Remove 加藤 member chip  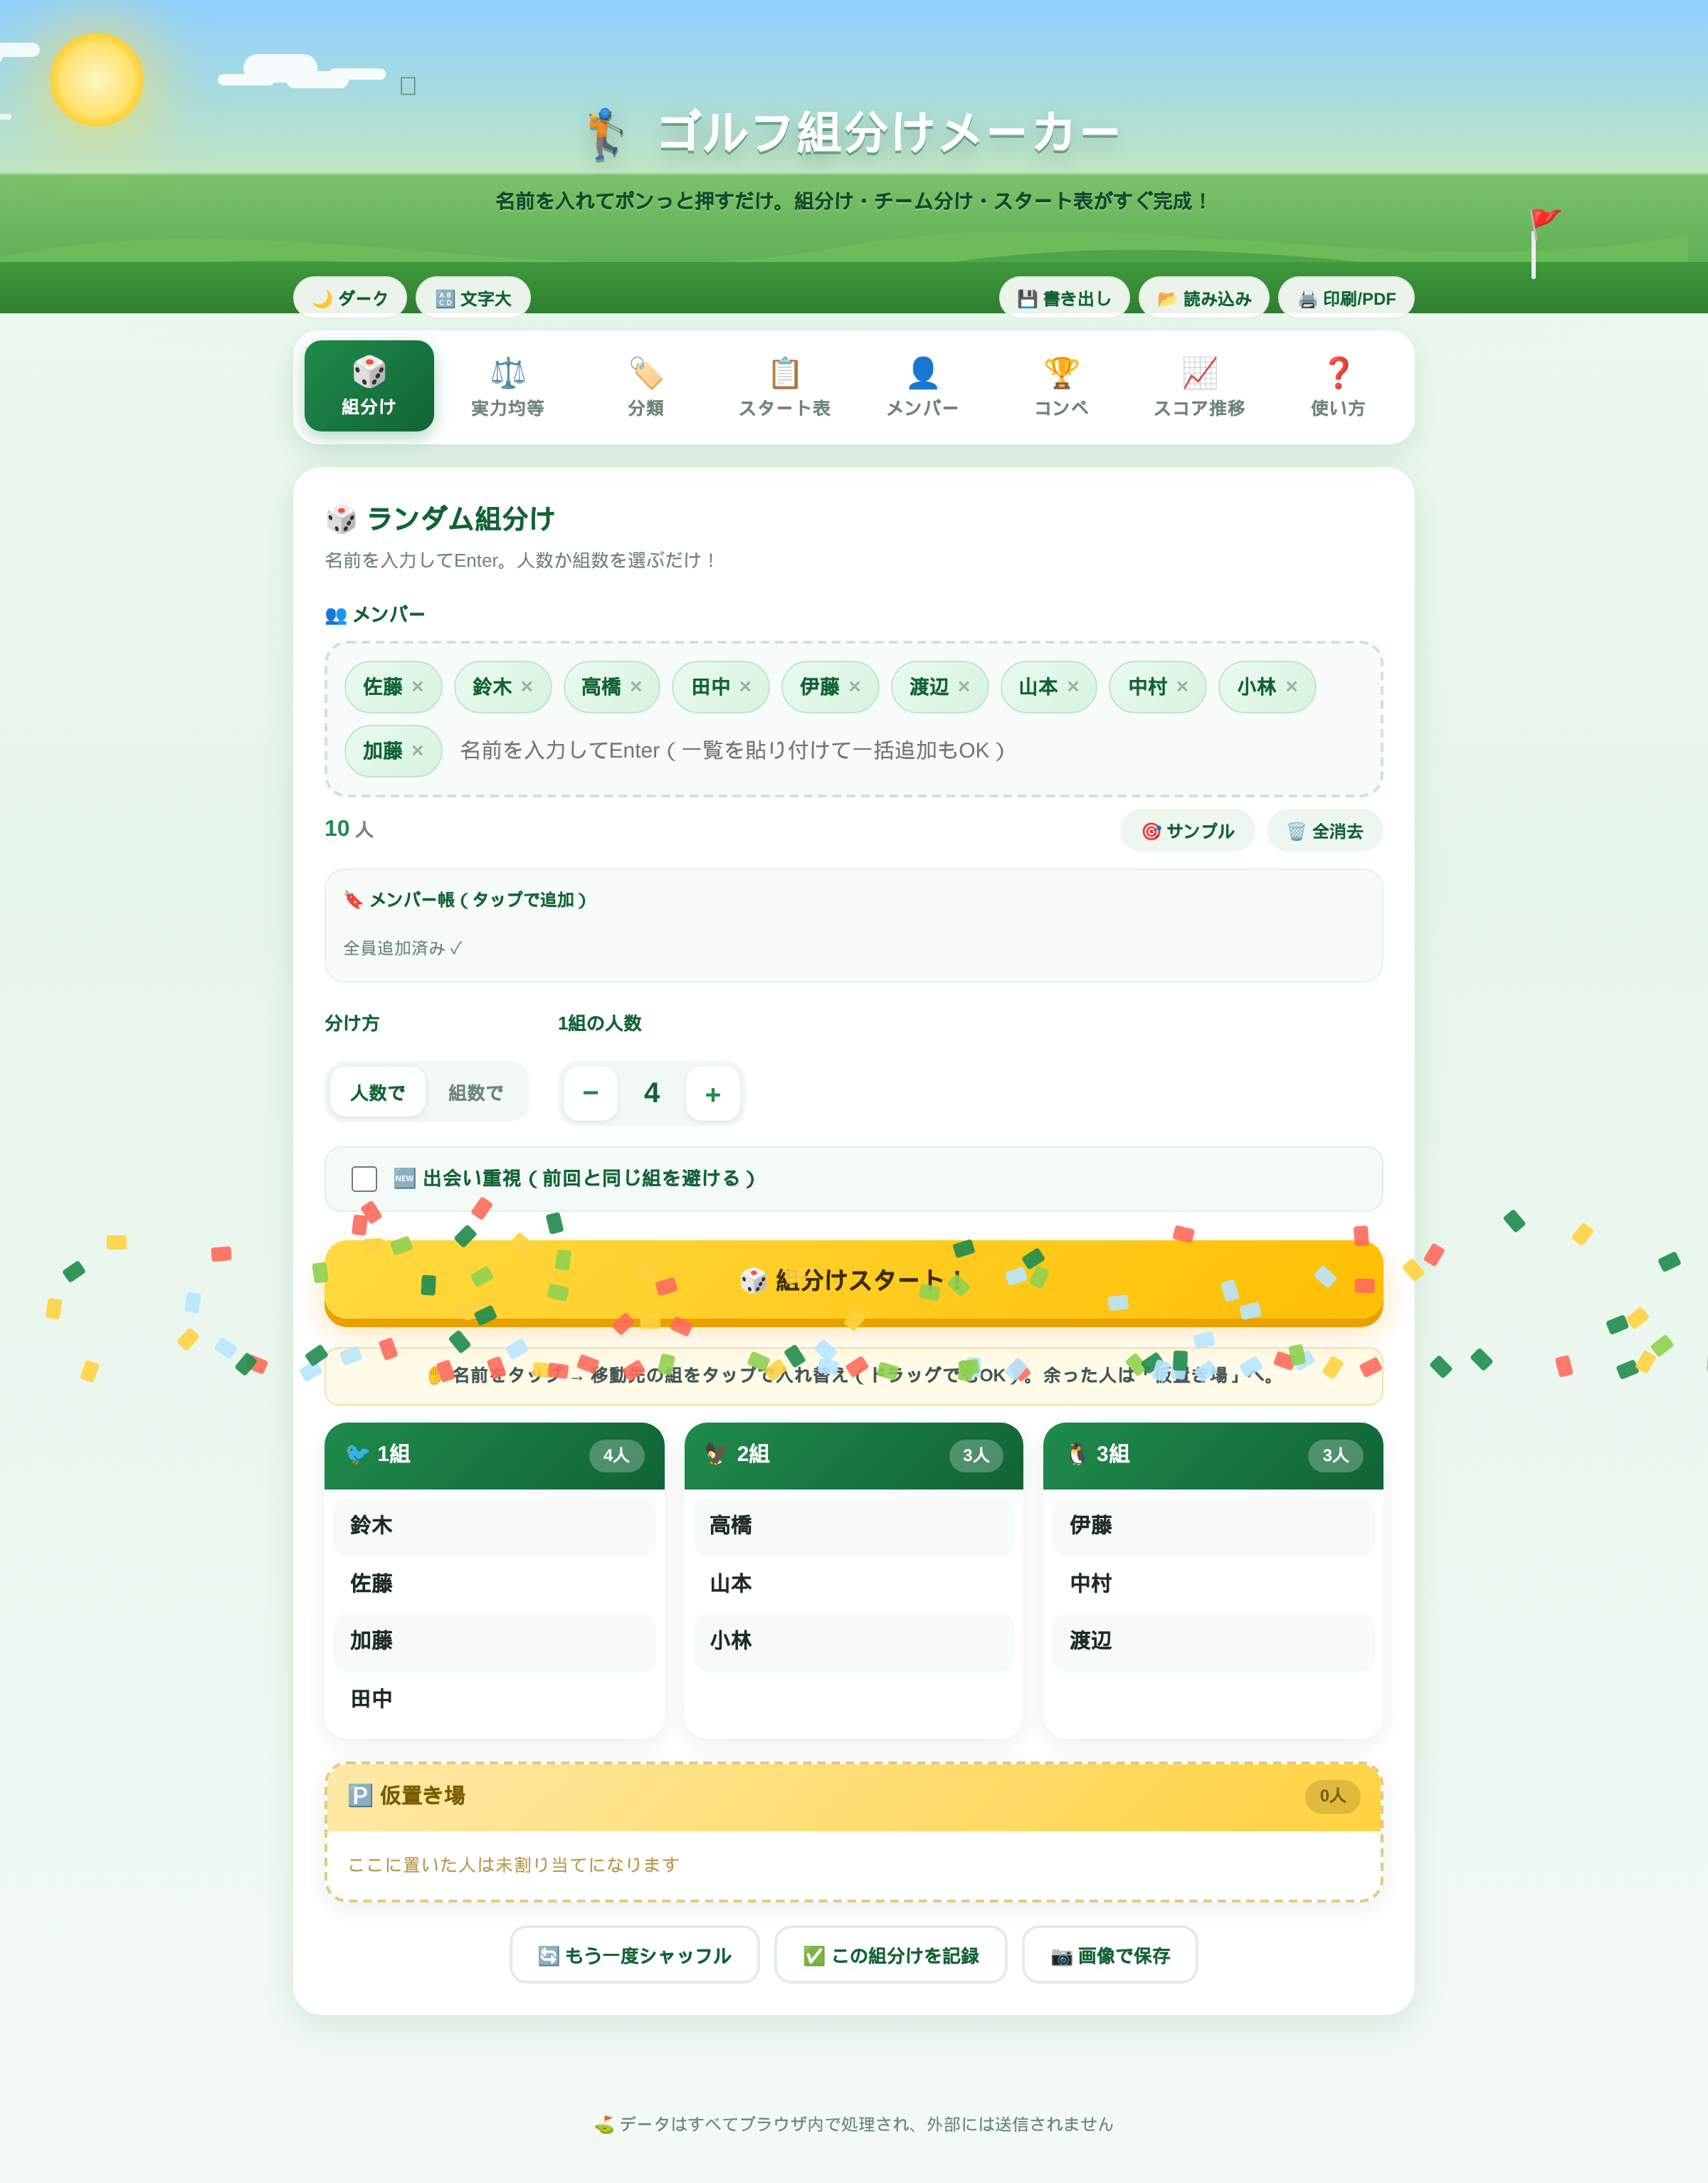(418, 750)
